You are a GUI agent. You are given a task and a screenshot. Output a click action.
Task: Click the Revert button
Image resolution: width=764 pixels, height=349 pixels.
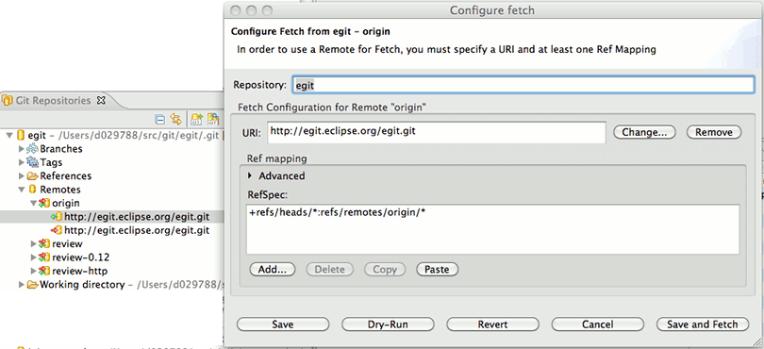492,324
